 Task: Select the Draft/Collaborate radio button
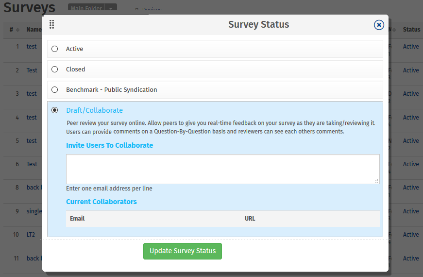55,110
